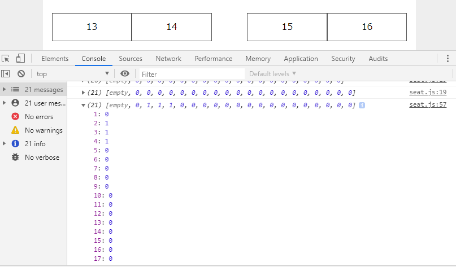
Task: Click the yellow warning triangle icon
Action: tap(15, 130)
